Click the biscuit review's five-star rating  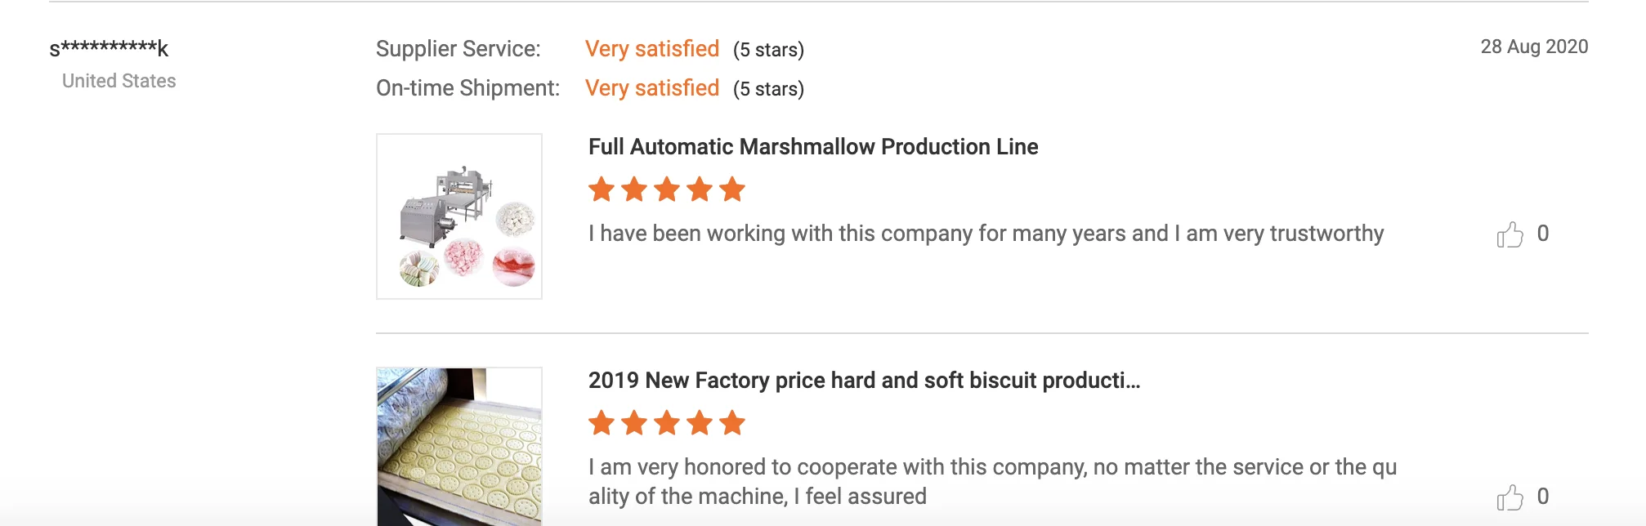[x=666, y=423]
